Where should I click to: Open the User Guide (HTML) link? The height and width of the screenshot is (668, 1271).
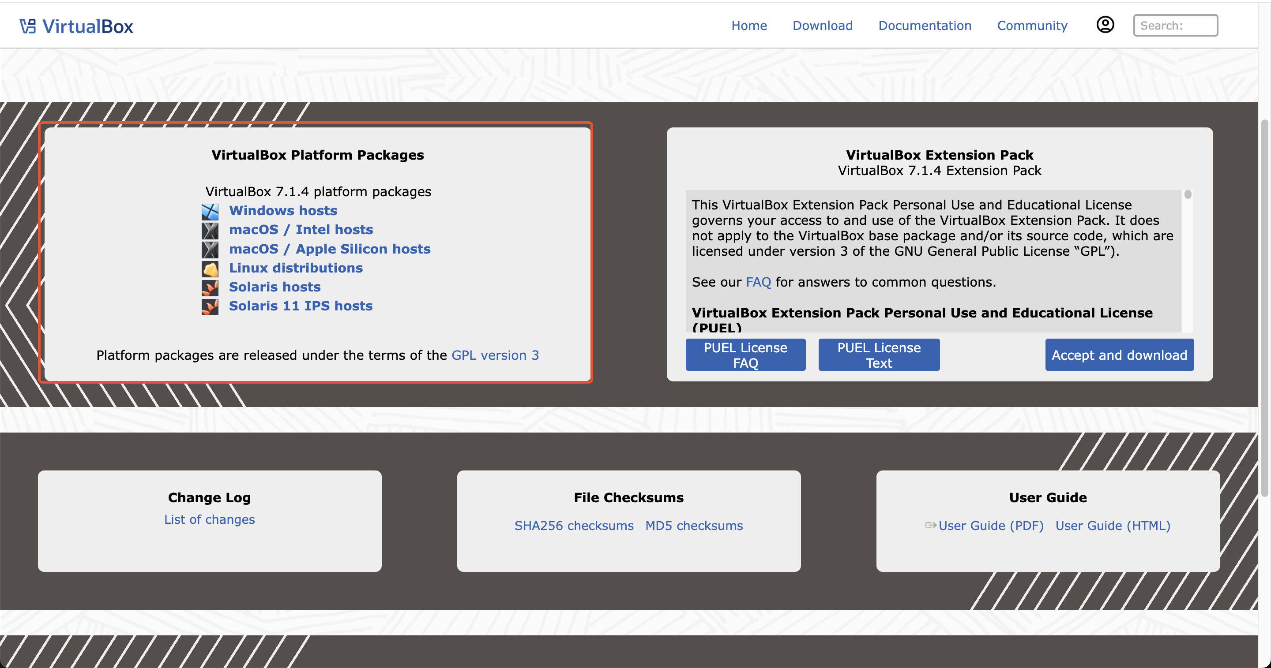(x=1113, y=526)
